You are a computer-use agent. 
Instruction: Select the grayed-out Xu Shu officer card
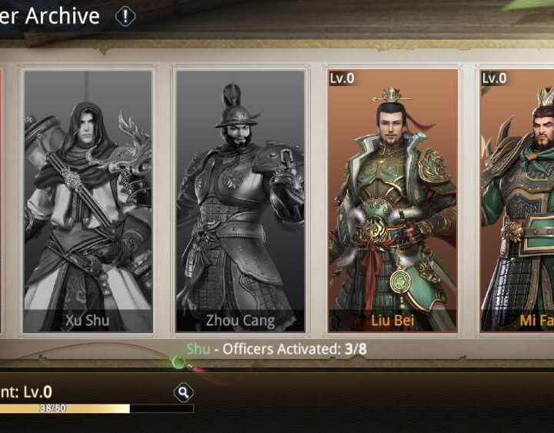coord(88,201)
